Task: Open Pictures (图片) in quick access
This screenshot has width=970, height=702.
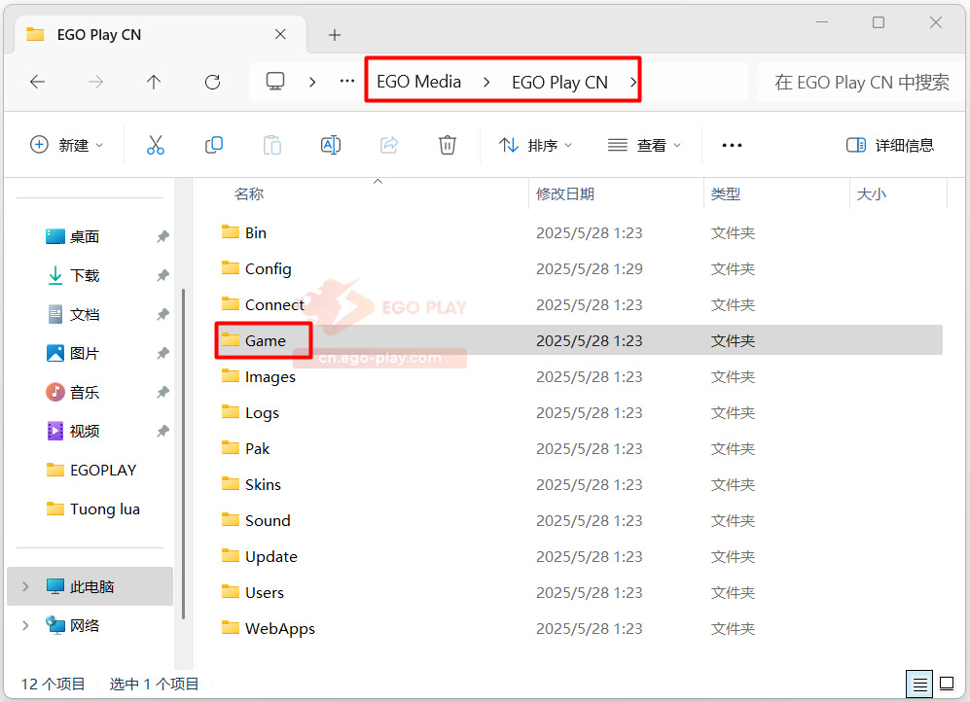Action: point(72,354)
